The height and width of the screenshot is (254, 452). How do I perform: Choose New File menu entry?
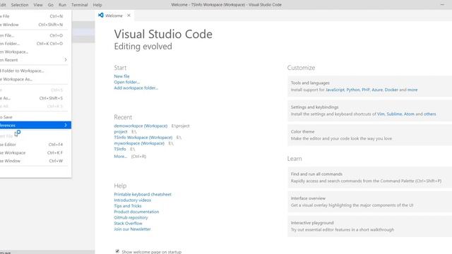coord(35,16)
